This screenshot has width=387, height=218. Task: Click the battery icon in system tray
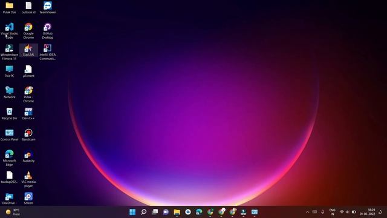coord(354,212)
